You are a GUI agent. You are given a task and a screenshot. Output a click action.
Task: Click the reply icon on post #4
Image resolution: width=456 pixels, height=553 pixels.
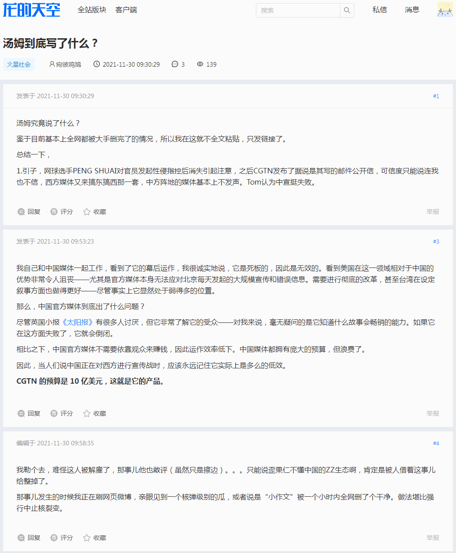tap(21, 537)
